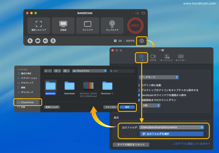Screen dimensions: 219x153
Task: Select the bandicam folder
Action: click(51, 87)
